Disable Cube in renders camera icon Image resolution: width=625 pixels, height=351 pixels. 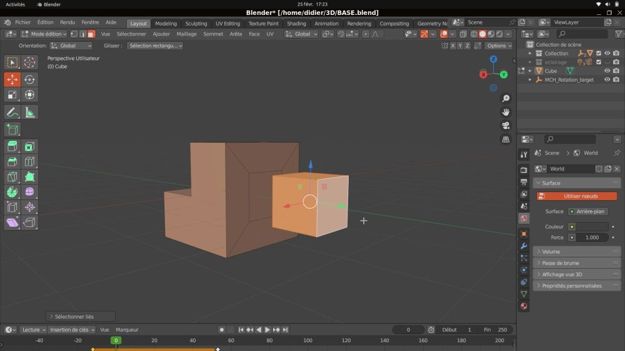616,70
